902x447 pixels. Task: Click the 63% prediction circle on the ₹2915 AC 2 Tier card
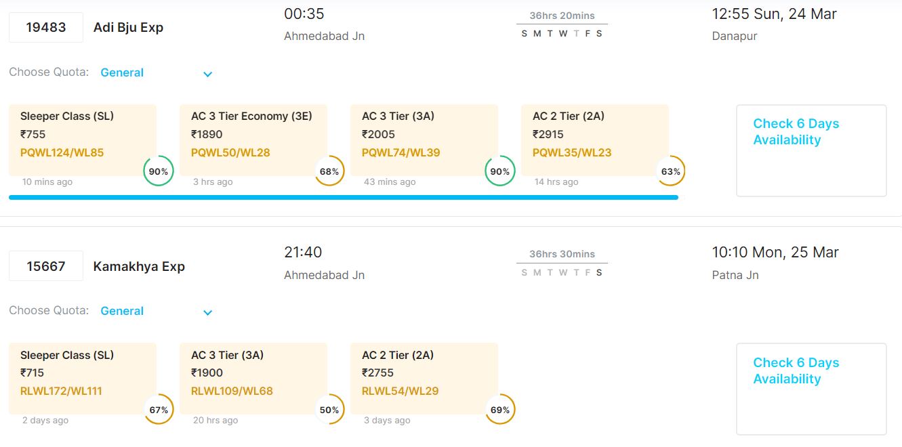click(671, 171)
